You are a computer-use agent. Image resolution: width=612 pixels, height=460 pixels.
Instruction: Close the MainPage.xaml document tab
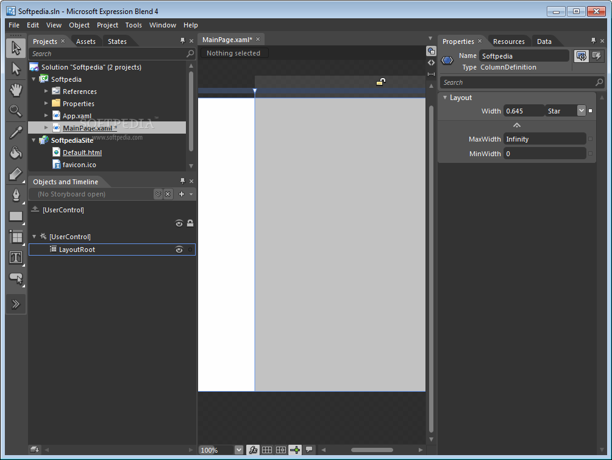click(258, 39)
